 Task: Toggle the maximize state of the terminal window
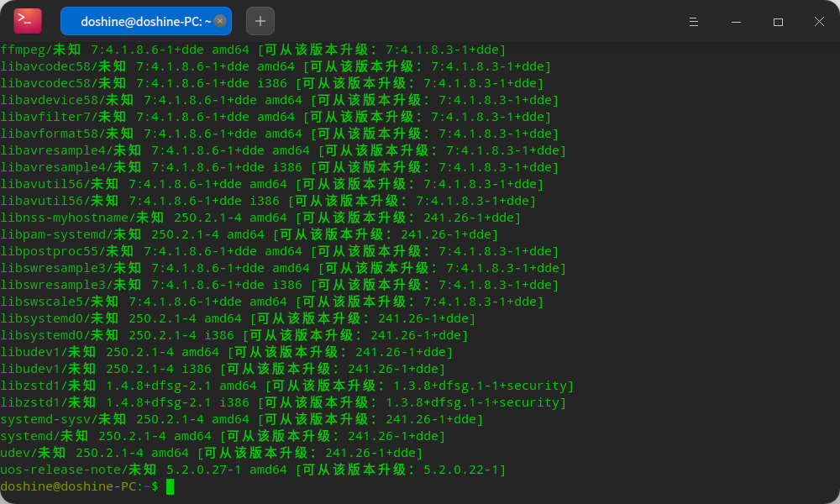(779, 21)
